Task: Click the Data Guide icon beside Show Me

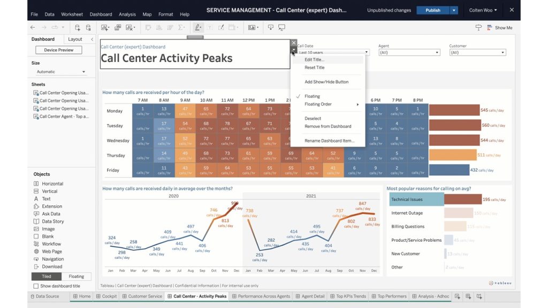Action: coord(478,28)
